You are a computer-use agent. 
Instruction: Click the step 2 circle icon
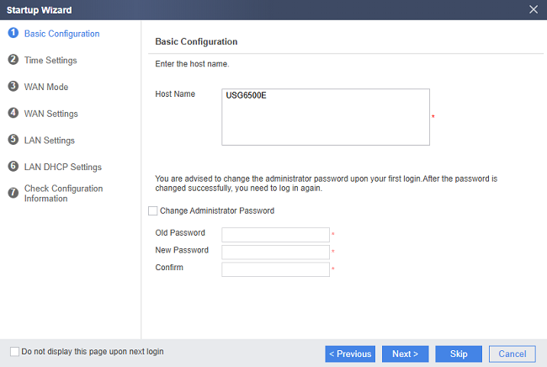13,60
